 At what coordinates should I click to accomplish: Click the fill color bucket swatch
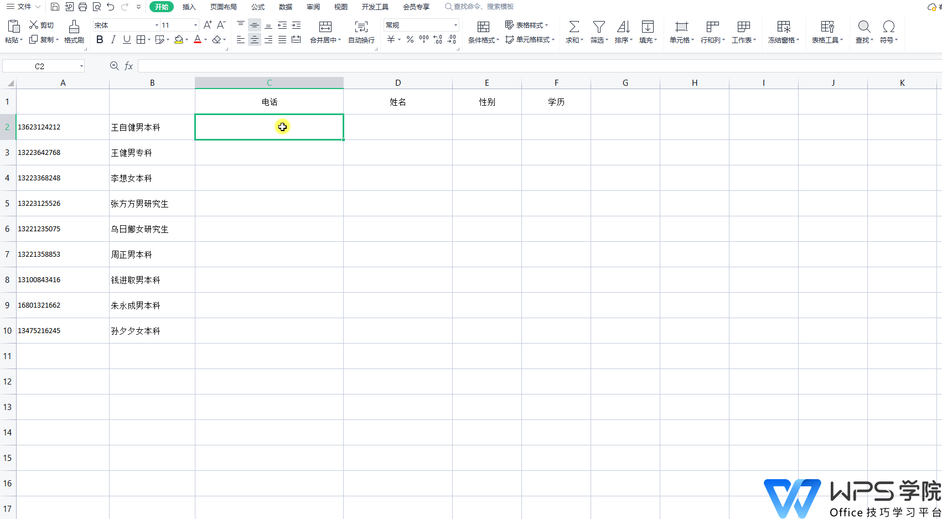pos(179,39)
